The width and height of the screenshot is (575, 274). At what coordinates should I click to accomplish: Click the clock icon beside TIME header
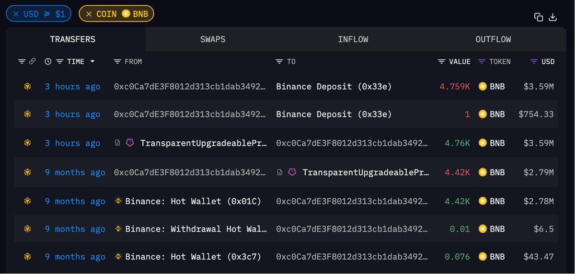pos(48,61)
